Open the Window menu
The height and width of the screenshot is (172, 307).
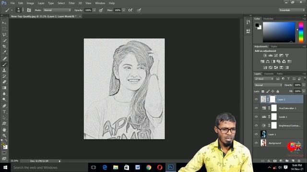point(100,3)
